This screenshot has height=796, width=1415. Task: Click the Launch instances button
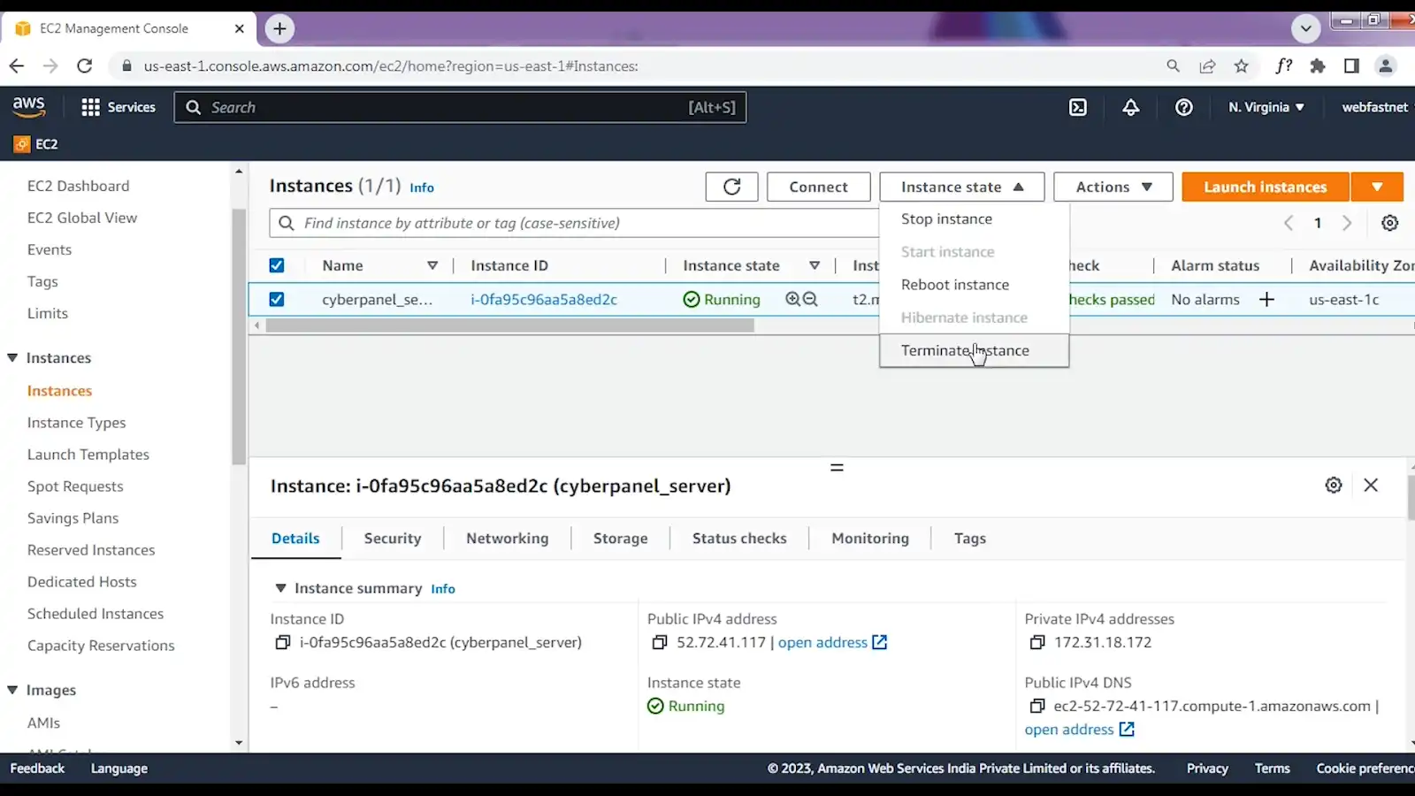click(x=1266, y=187)
